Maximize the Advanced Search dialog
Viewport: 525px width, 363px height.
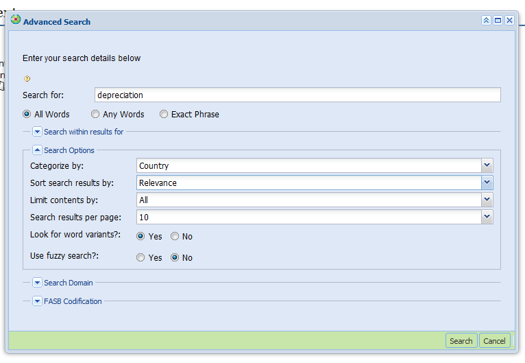[498, 21]
